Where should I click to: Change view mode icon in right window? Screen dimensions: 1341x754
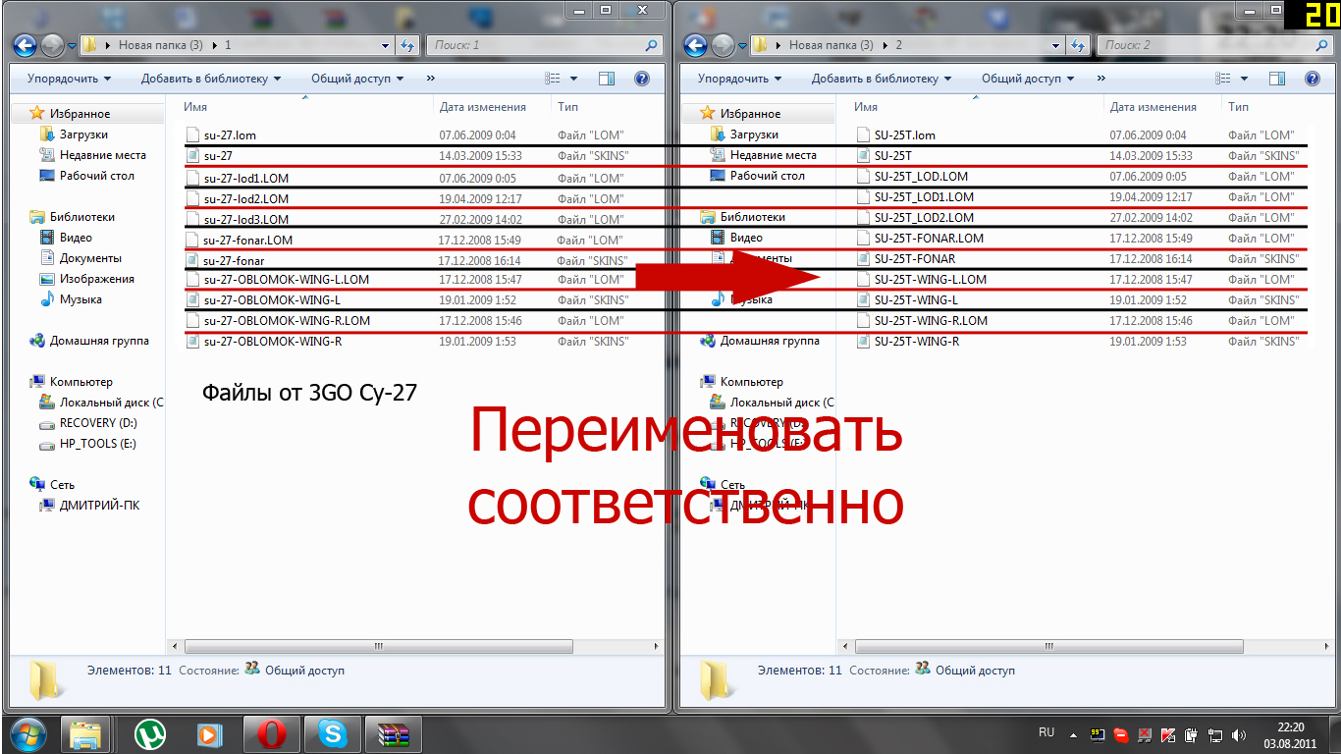(1223, 79)
